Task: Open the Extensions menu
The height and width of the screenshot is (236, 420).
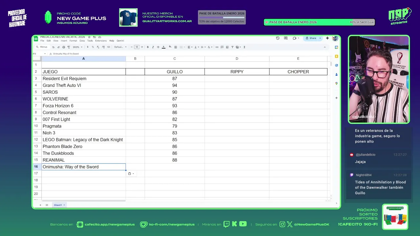Action: (x=101, y=41)
